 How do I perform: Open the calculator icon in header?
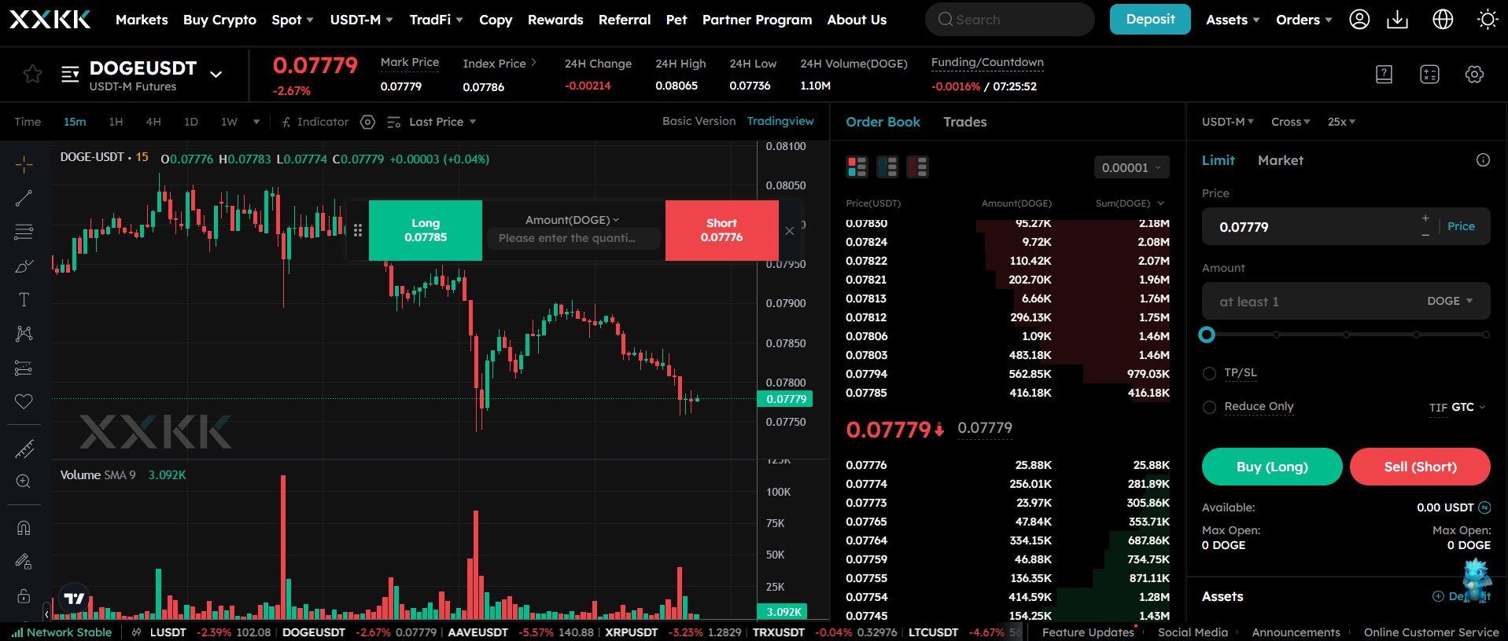pyautogui.click(x=1429, y=74)
